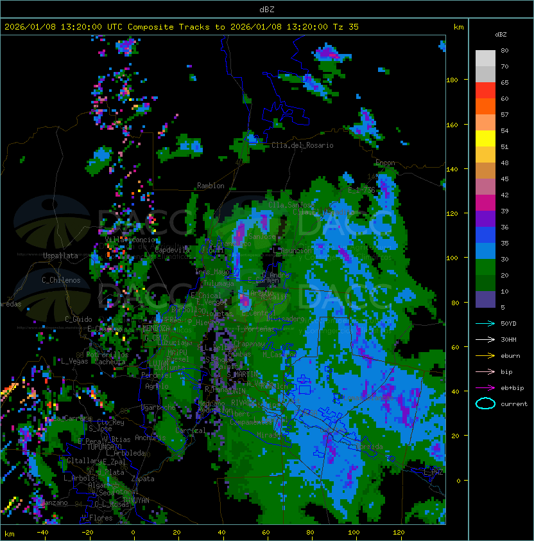Image resolution: width=534 pixels, height=541 pixels.
Task: Click the purple 39-36 dBZ swatch
Action: tap(485, 218)
